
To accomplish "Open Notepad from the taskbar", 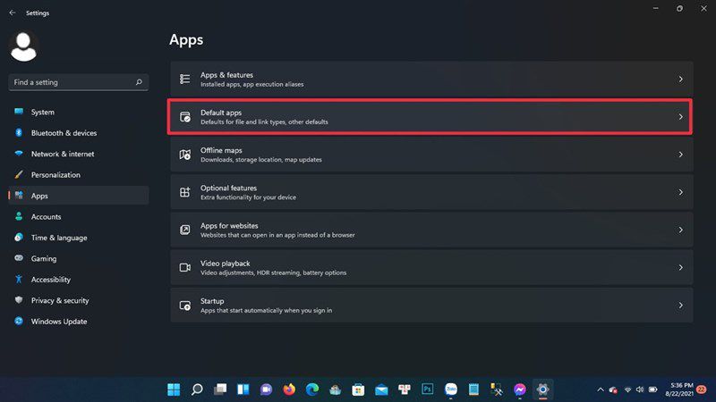I will click(473, 389).
